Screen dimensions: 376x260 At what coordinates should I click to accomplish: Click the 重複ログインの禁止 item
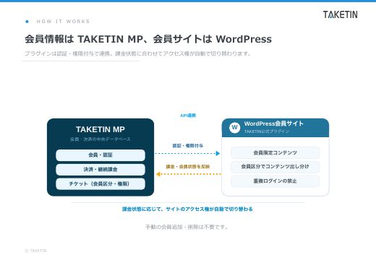tap(275, 181)
